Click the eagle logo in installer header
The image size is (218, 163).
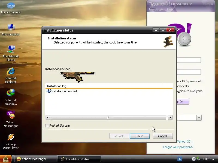[x=168, y=42]
